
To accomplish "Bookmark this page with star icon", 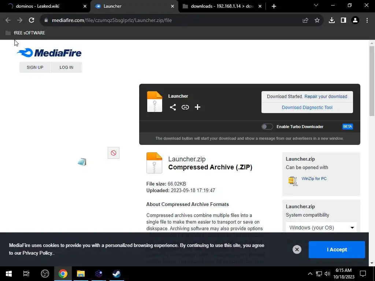I will 317,20.
